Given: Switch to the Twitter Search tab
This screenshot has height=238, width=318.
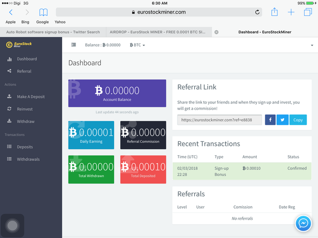Looking at the screenshot, I should click(x=53, y=32).
